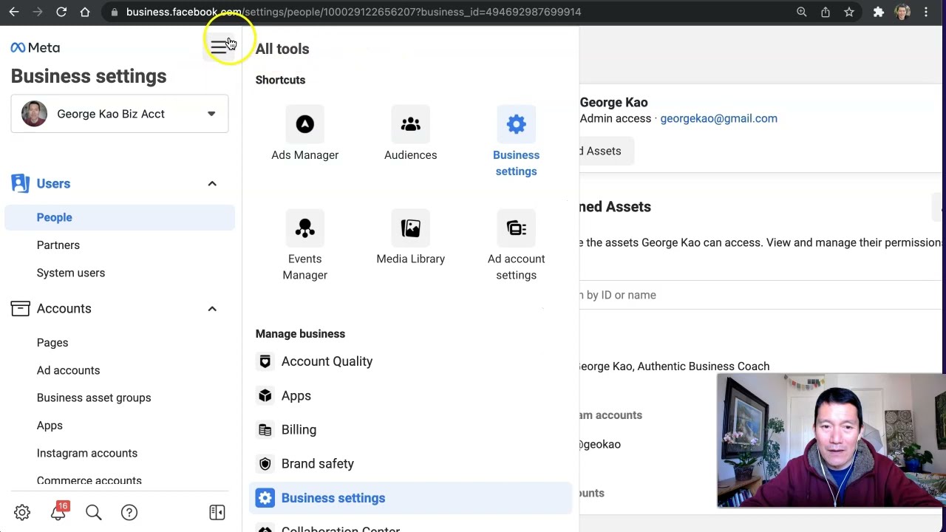946x532 pixels.
Task: Click the 'All tools' heading text
Action: (x=282, y=49)
